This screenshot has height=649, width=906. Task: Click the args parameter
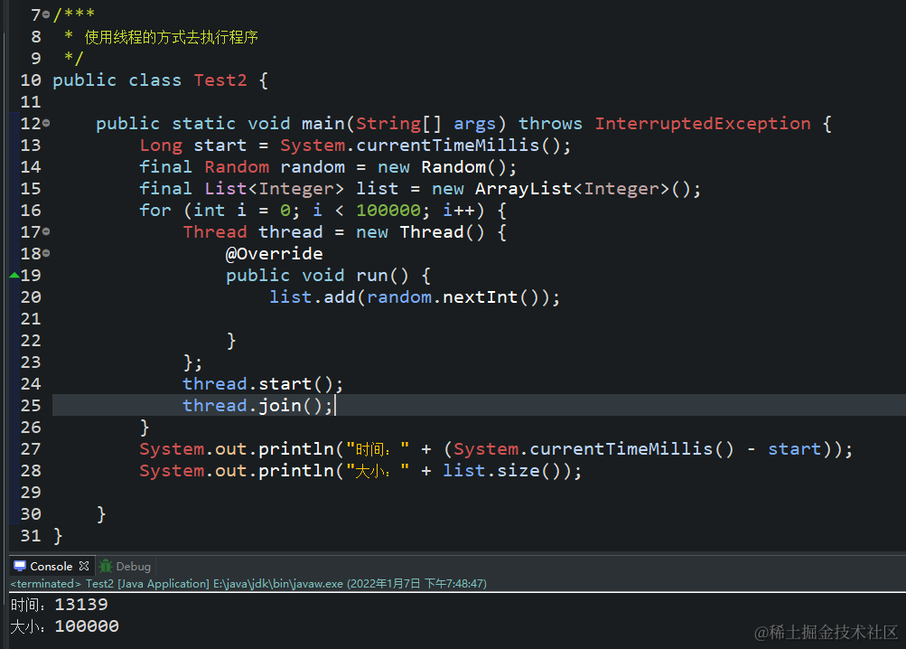pyautogui.click(x=474, y=123)
